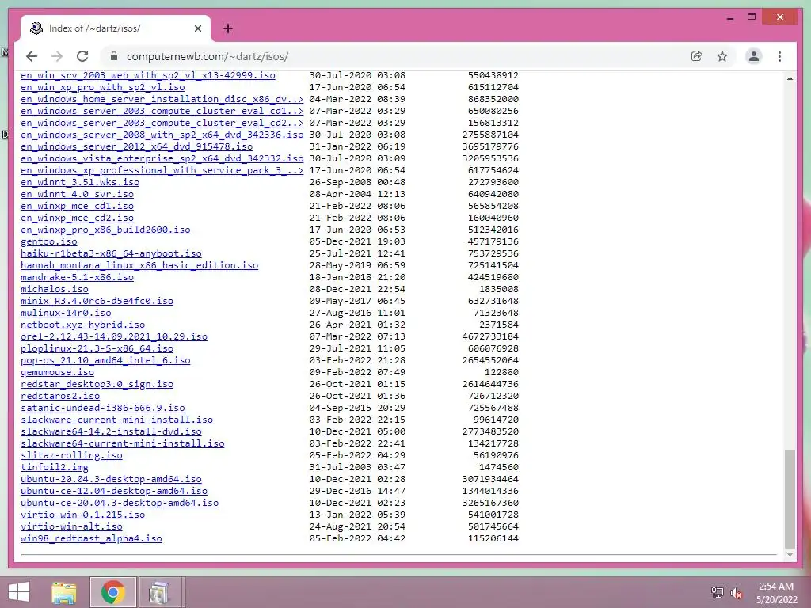Image resolution: width=811 pixels, height=608 pixels.
Task: Download slackware-current-mini-install.iso
Action: tap(117, 420)
